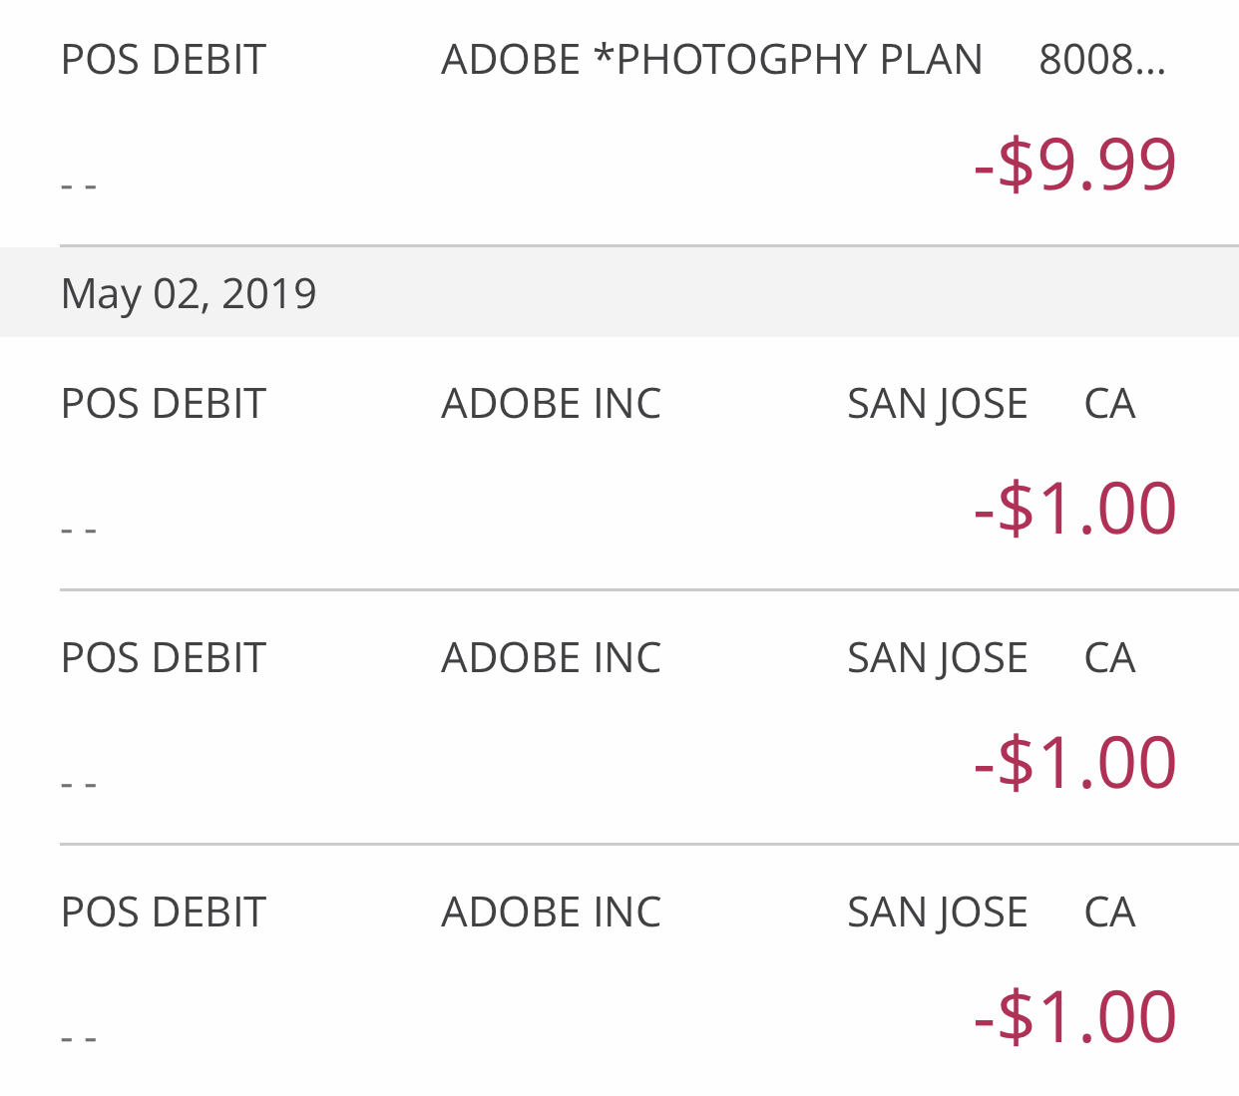Click POS DEBIT in the last transaction row

164,913
